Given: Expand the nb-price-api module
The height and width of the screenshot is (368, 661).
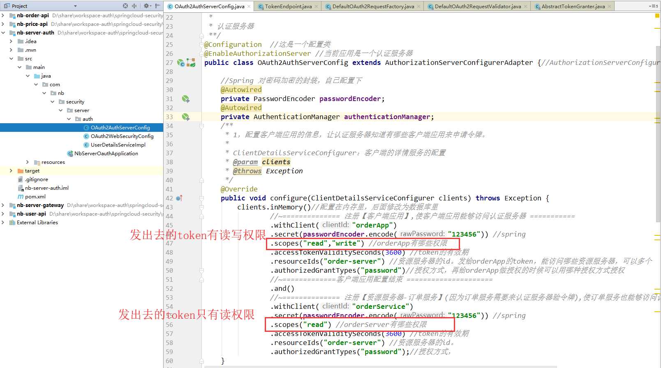Looking at the screenshot, I should click(x=3, y=24).
